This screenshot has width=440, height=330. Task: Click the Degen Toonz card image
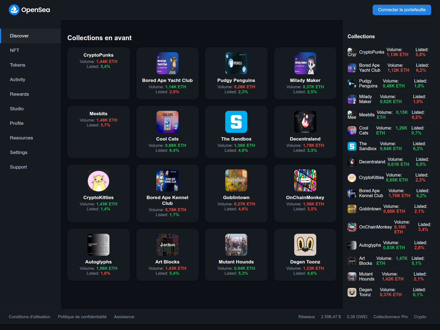tap(305, 245)
